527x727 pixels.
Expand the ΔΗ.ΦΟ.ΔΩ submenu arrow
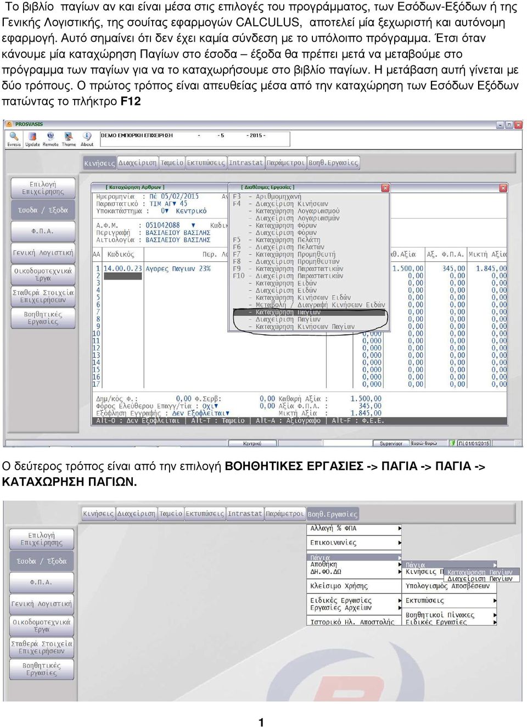pyautogui.click(x=400, y=572)
